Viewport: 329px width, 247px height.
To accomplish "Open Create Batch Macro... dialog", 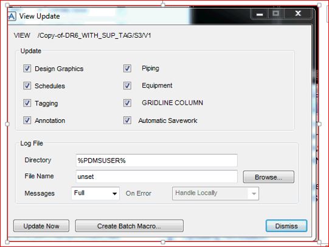I will click(x=130, y=226).
